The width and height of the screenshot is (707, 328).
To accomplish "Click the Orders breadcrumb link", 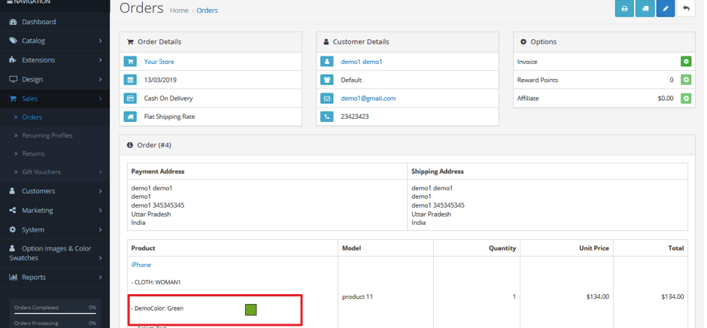I will (207, 11).
